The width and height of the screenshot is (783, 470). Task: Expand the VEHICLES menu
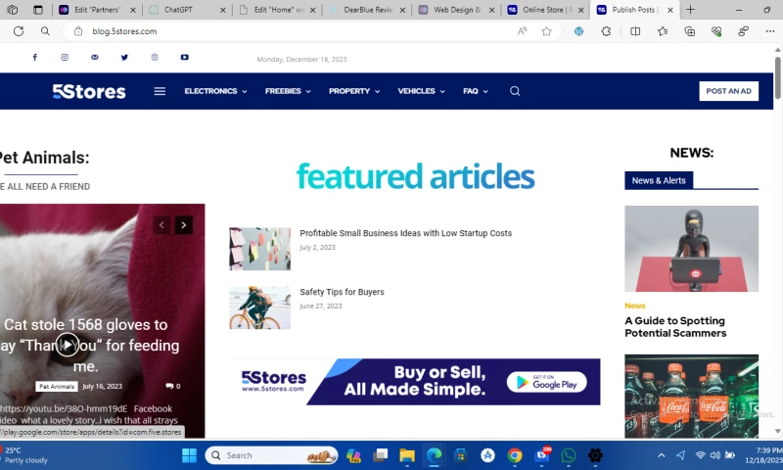[x=422, y=91]
